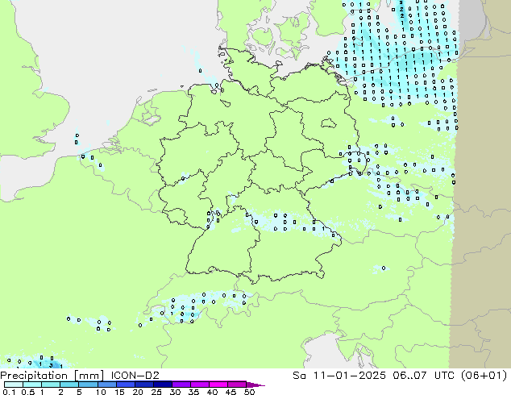Viewport: 511px width, 395px height.
Task: Click the legend value '15'
Action: tap(119, 392)
